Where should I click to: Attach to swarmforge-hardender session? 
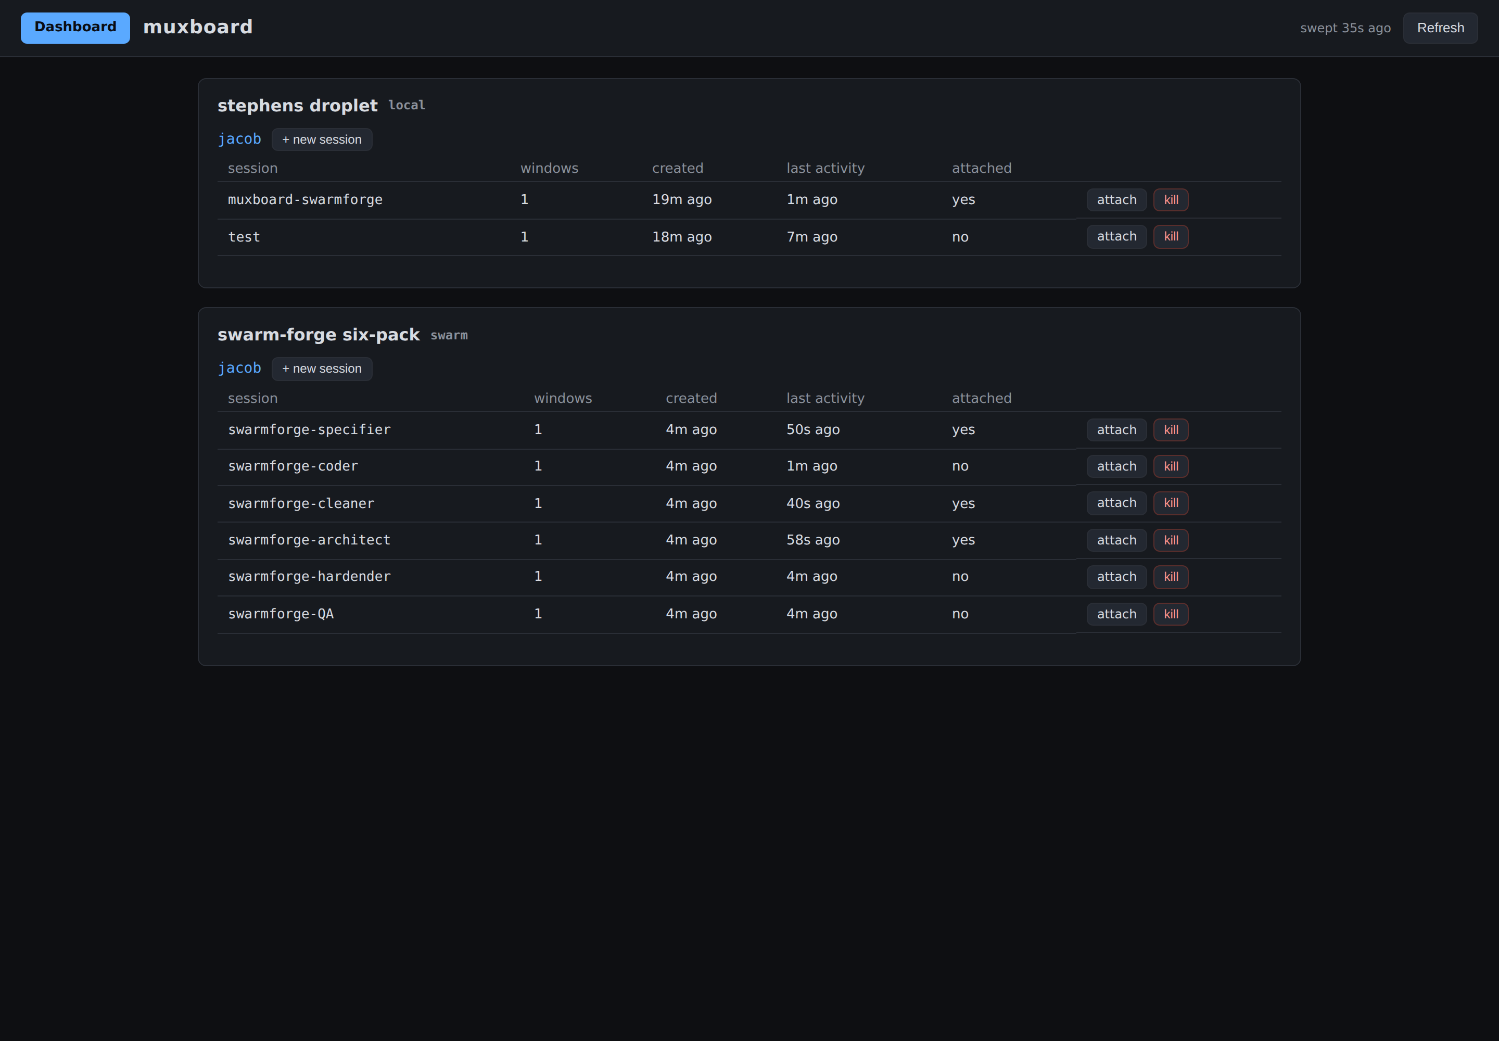click(x=1116, y=577)
